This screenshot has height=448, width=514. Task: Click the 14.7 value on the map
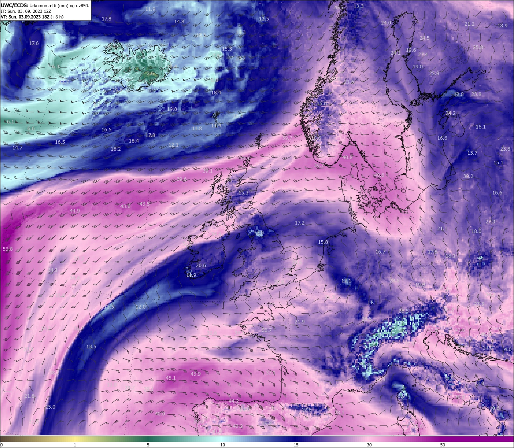(17, 148)
